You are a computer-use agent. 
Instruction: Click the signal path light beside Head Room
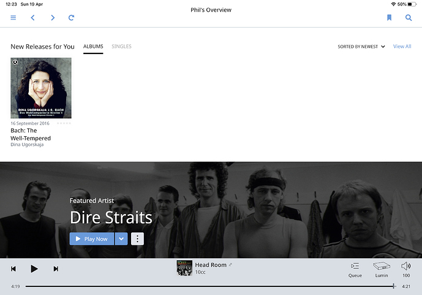click(230, 265)
